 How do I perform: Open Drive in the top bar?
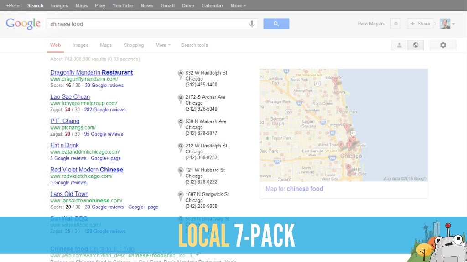point(188,5)
